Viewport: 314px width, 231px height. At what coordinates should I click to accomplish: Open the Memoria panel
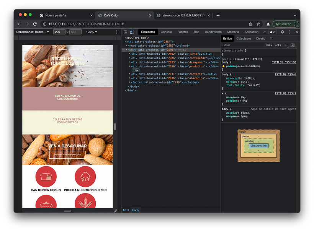pos(233,32)
